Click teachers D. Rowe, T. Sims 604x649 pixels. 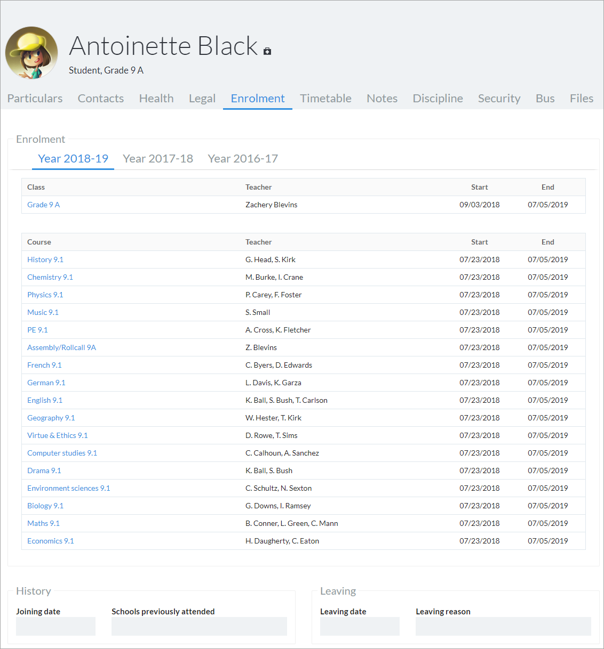click(x=272, y=435)
